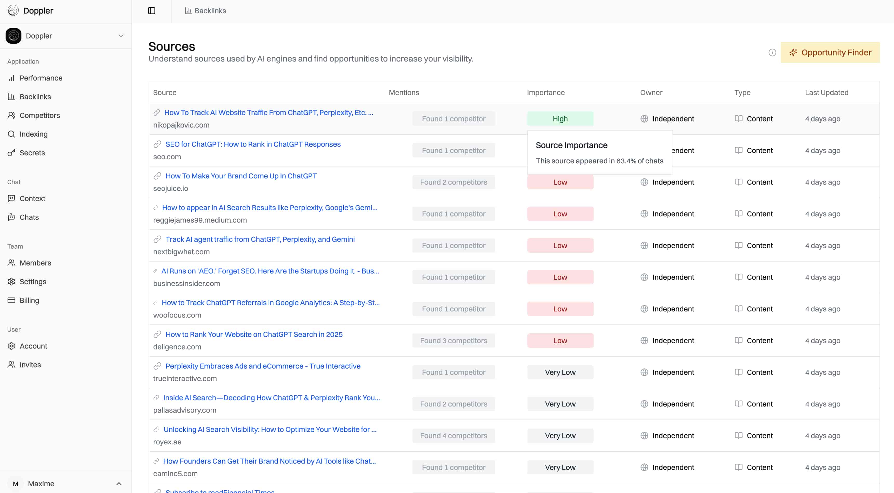This screenshot has width=894, height=493.
Task: Expand the Maxime user menu
Action: coord(119,483)
